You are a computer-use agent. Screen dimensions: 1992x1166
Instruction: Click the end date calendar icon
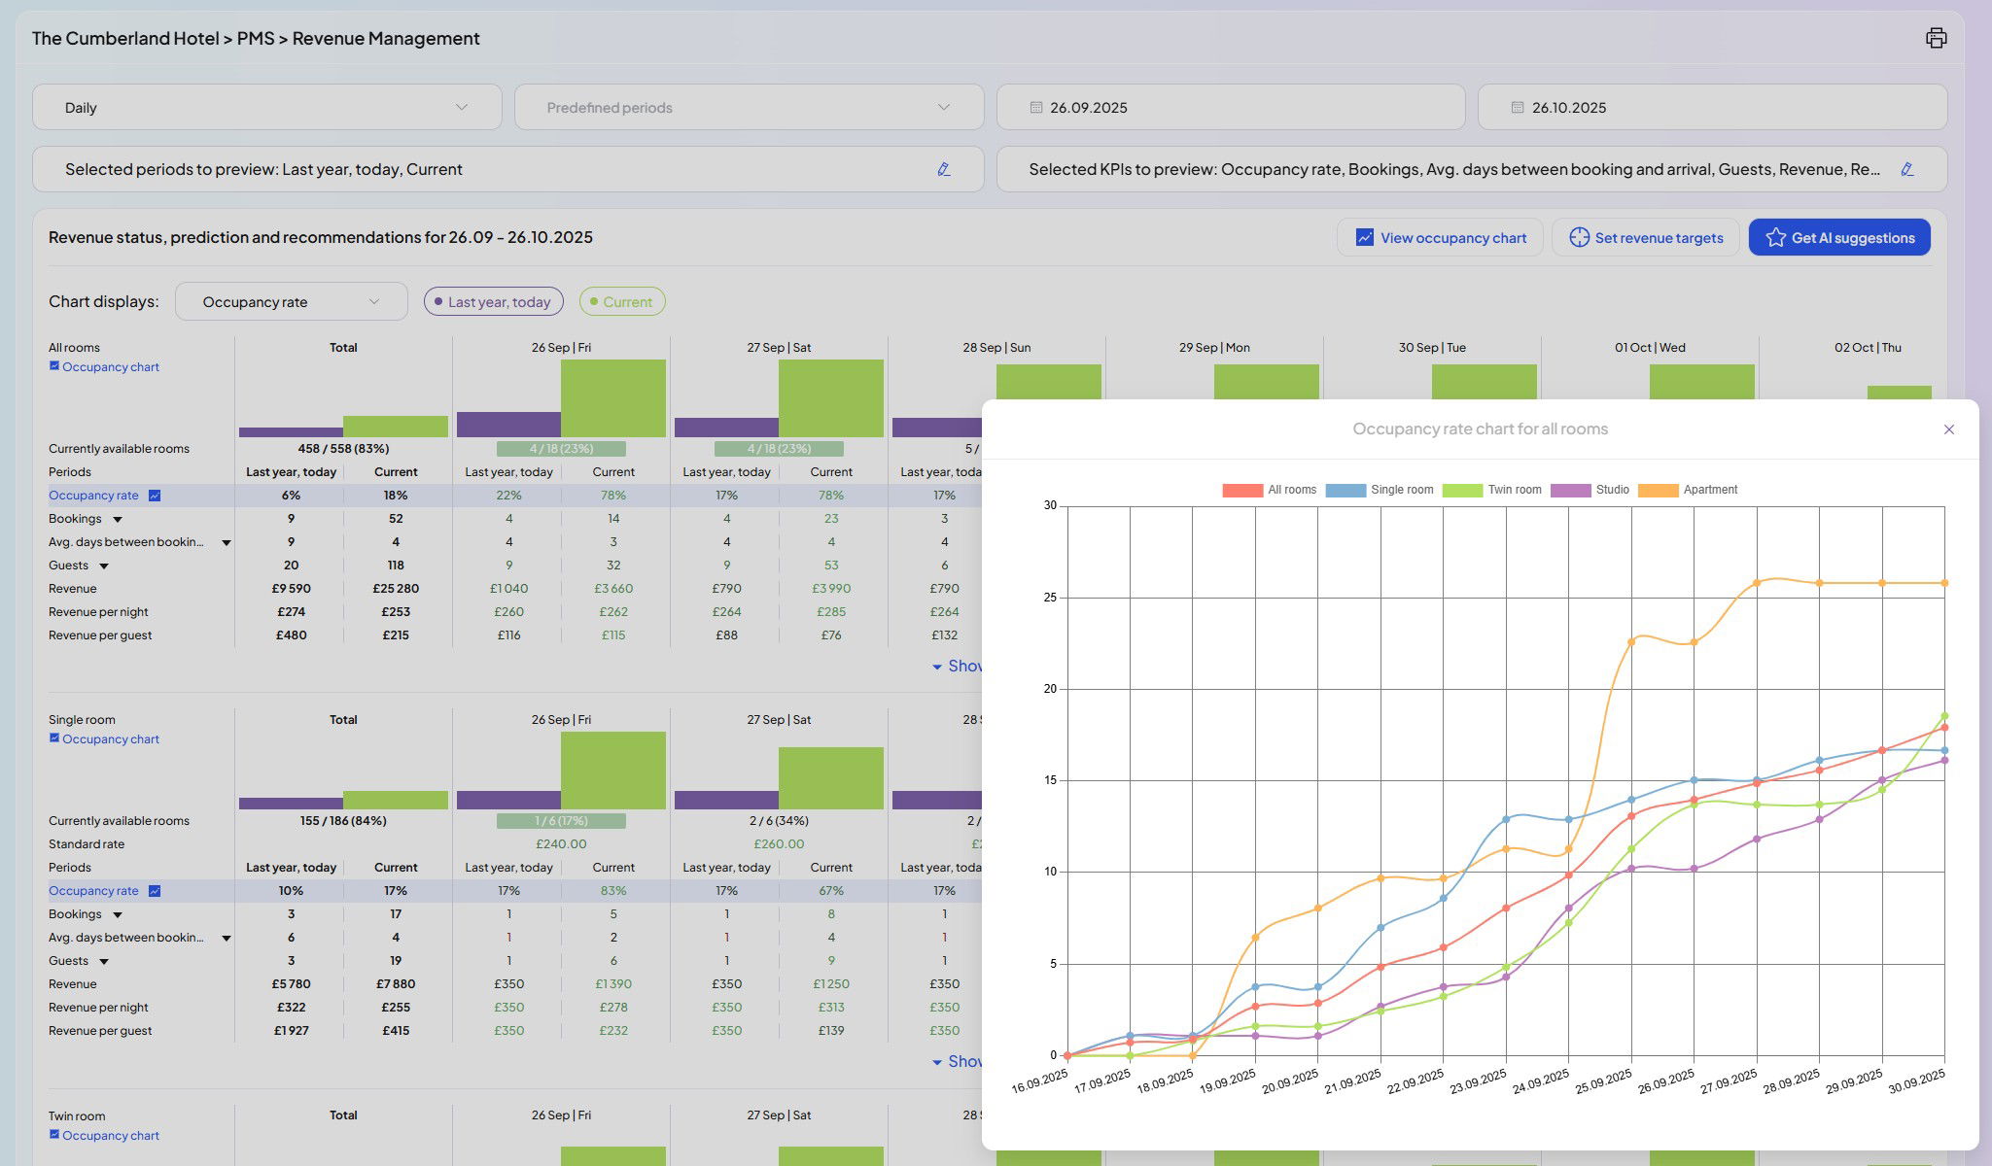(1518, 108)
